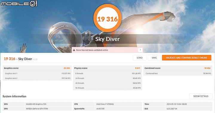Select 'Score has not been validated online' text
Viewport: 215px width, 113px height.
92,50
